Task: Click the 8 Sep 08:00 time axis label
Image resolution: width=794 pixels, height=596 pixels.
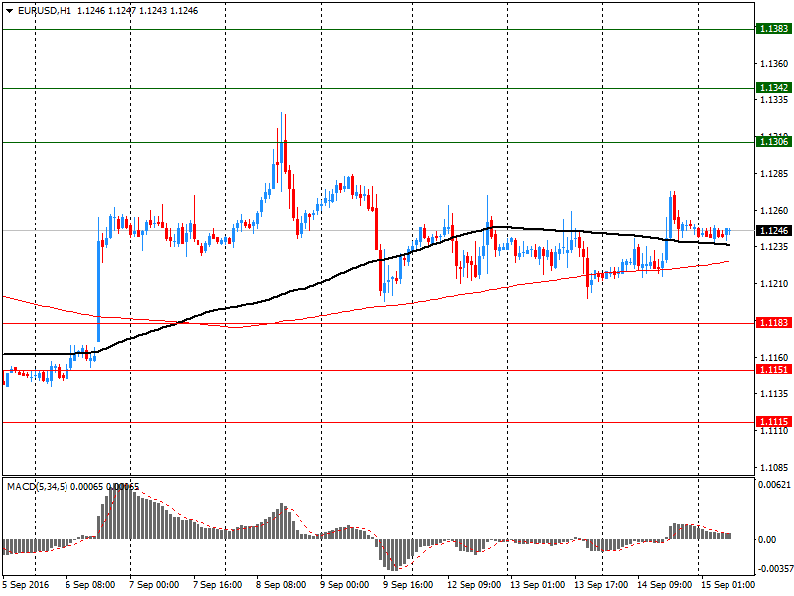Action: tap(281, 585)
